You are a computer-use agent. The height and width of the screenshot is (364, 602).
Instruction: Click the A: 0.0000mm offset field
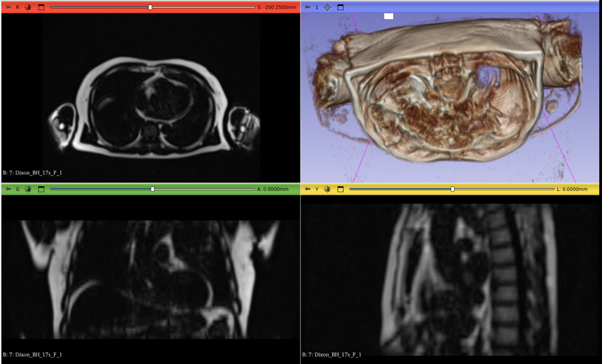(272, 189)
